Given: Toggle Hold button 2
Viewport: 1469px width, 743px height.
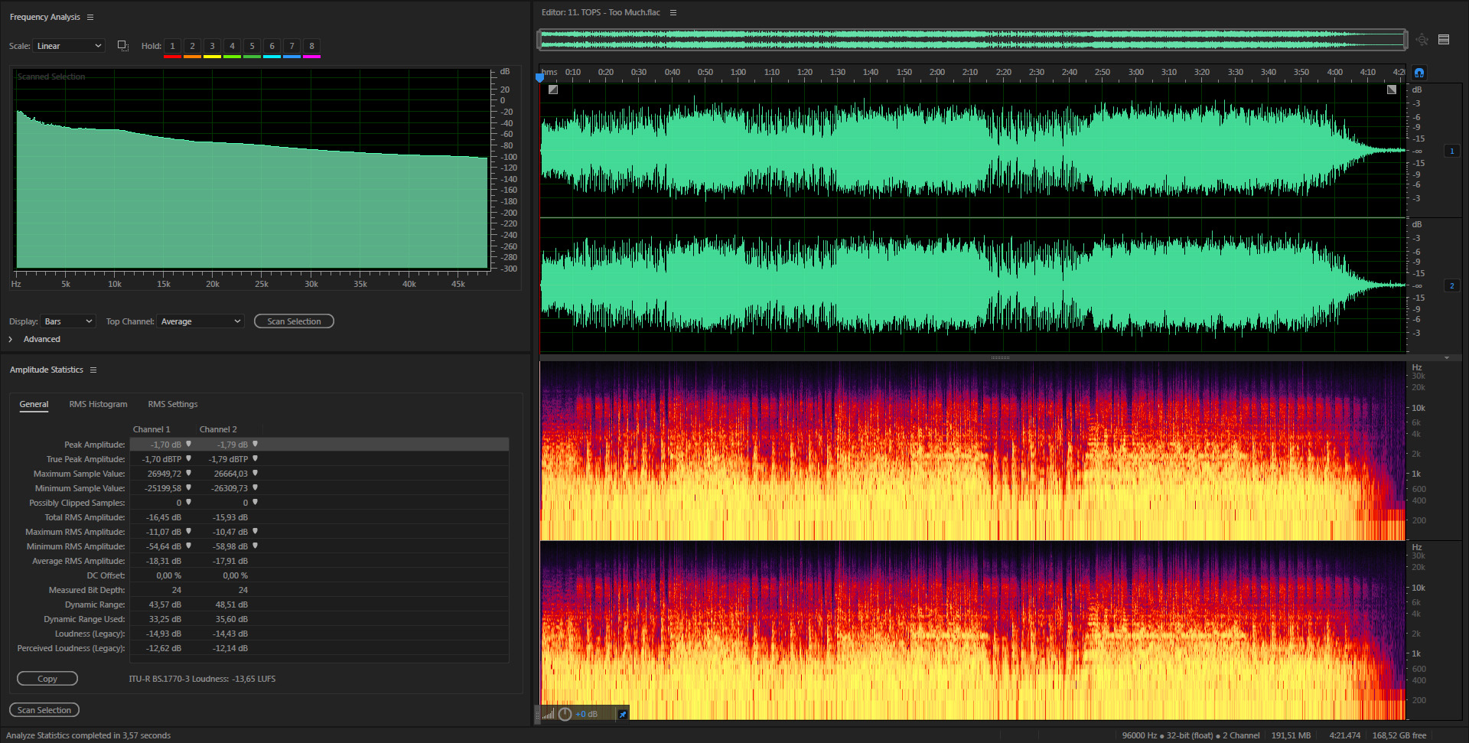Looking at the screenshot, I should [192, 46].
